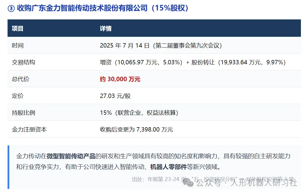Viewport: 307px width, 195px height.
Task: Click the source note 出处: 年报第 23-24 页
Action: point(213,179)
